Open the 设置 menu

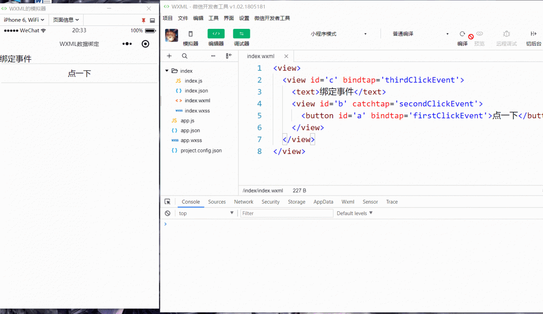tap(244, 18)
